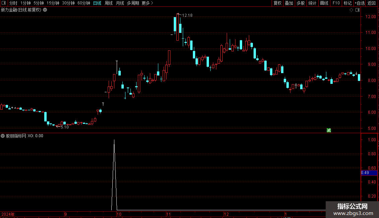379x218 pixels.
Task: Click the white XG signal spike
Action: click(x=114, y=175)
